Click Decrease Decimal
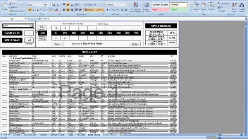248x139 pixels. pyautogui.click(x=126, y=10)
